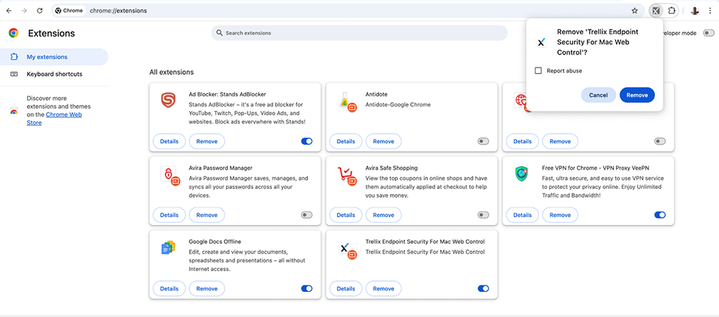Open Details for Google Docs Offline
Viewport: 719px width, 317px height.
(x=169, y=288)
